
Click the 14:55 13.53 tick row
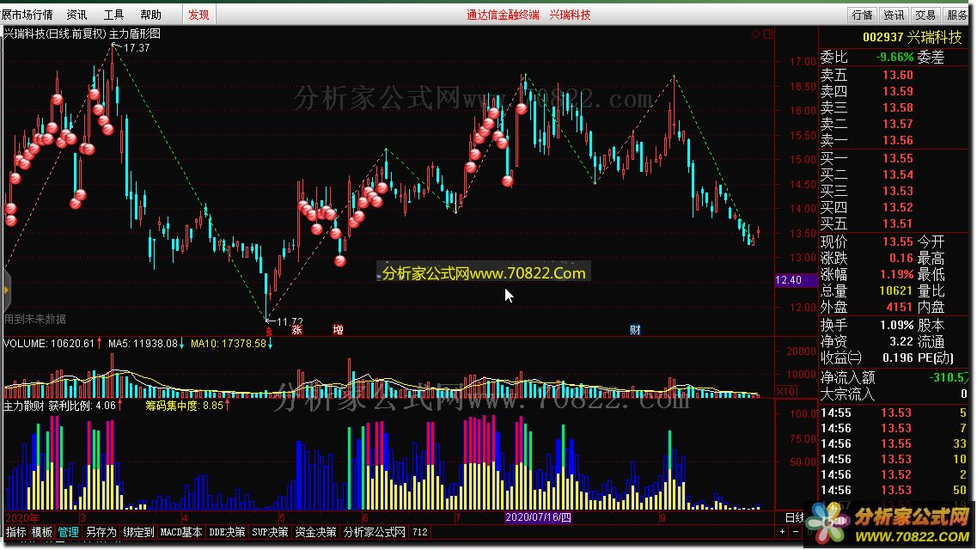pyautogui.click(x=895, y=412)
